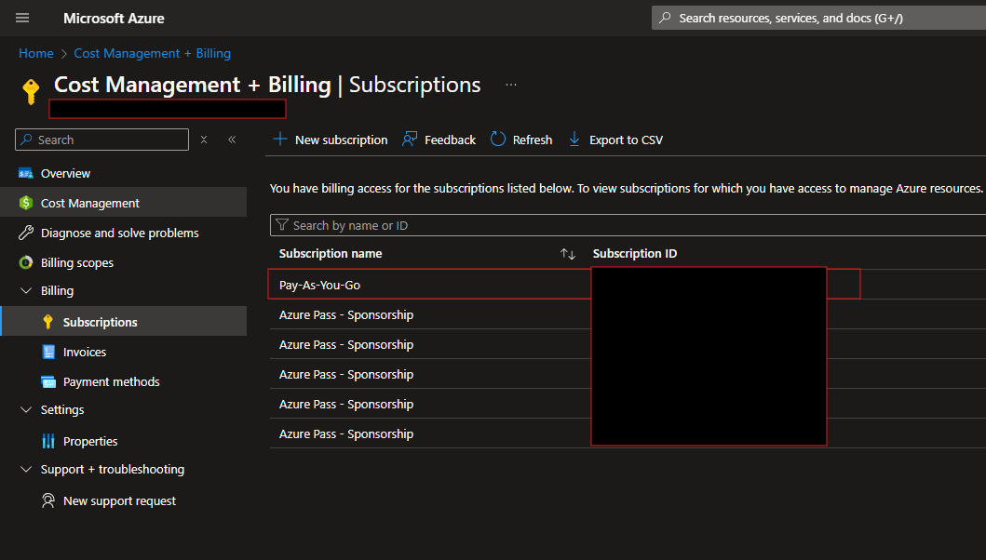Open Properties in sidebar
986x560 pixels.
click(x=90, y=441)
